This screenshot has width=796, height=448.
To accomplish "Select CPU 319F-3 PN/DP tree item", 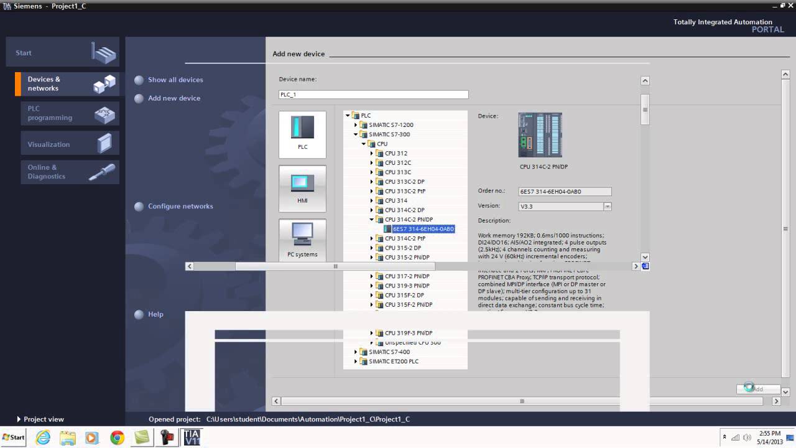I will pos(409,333).
